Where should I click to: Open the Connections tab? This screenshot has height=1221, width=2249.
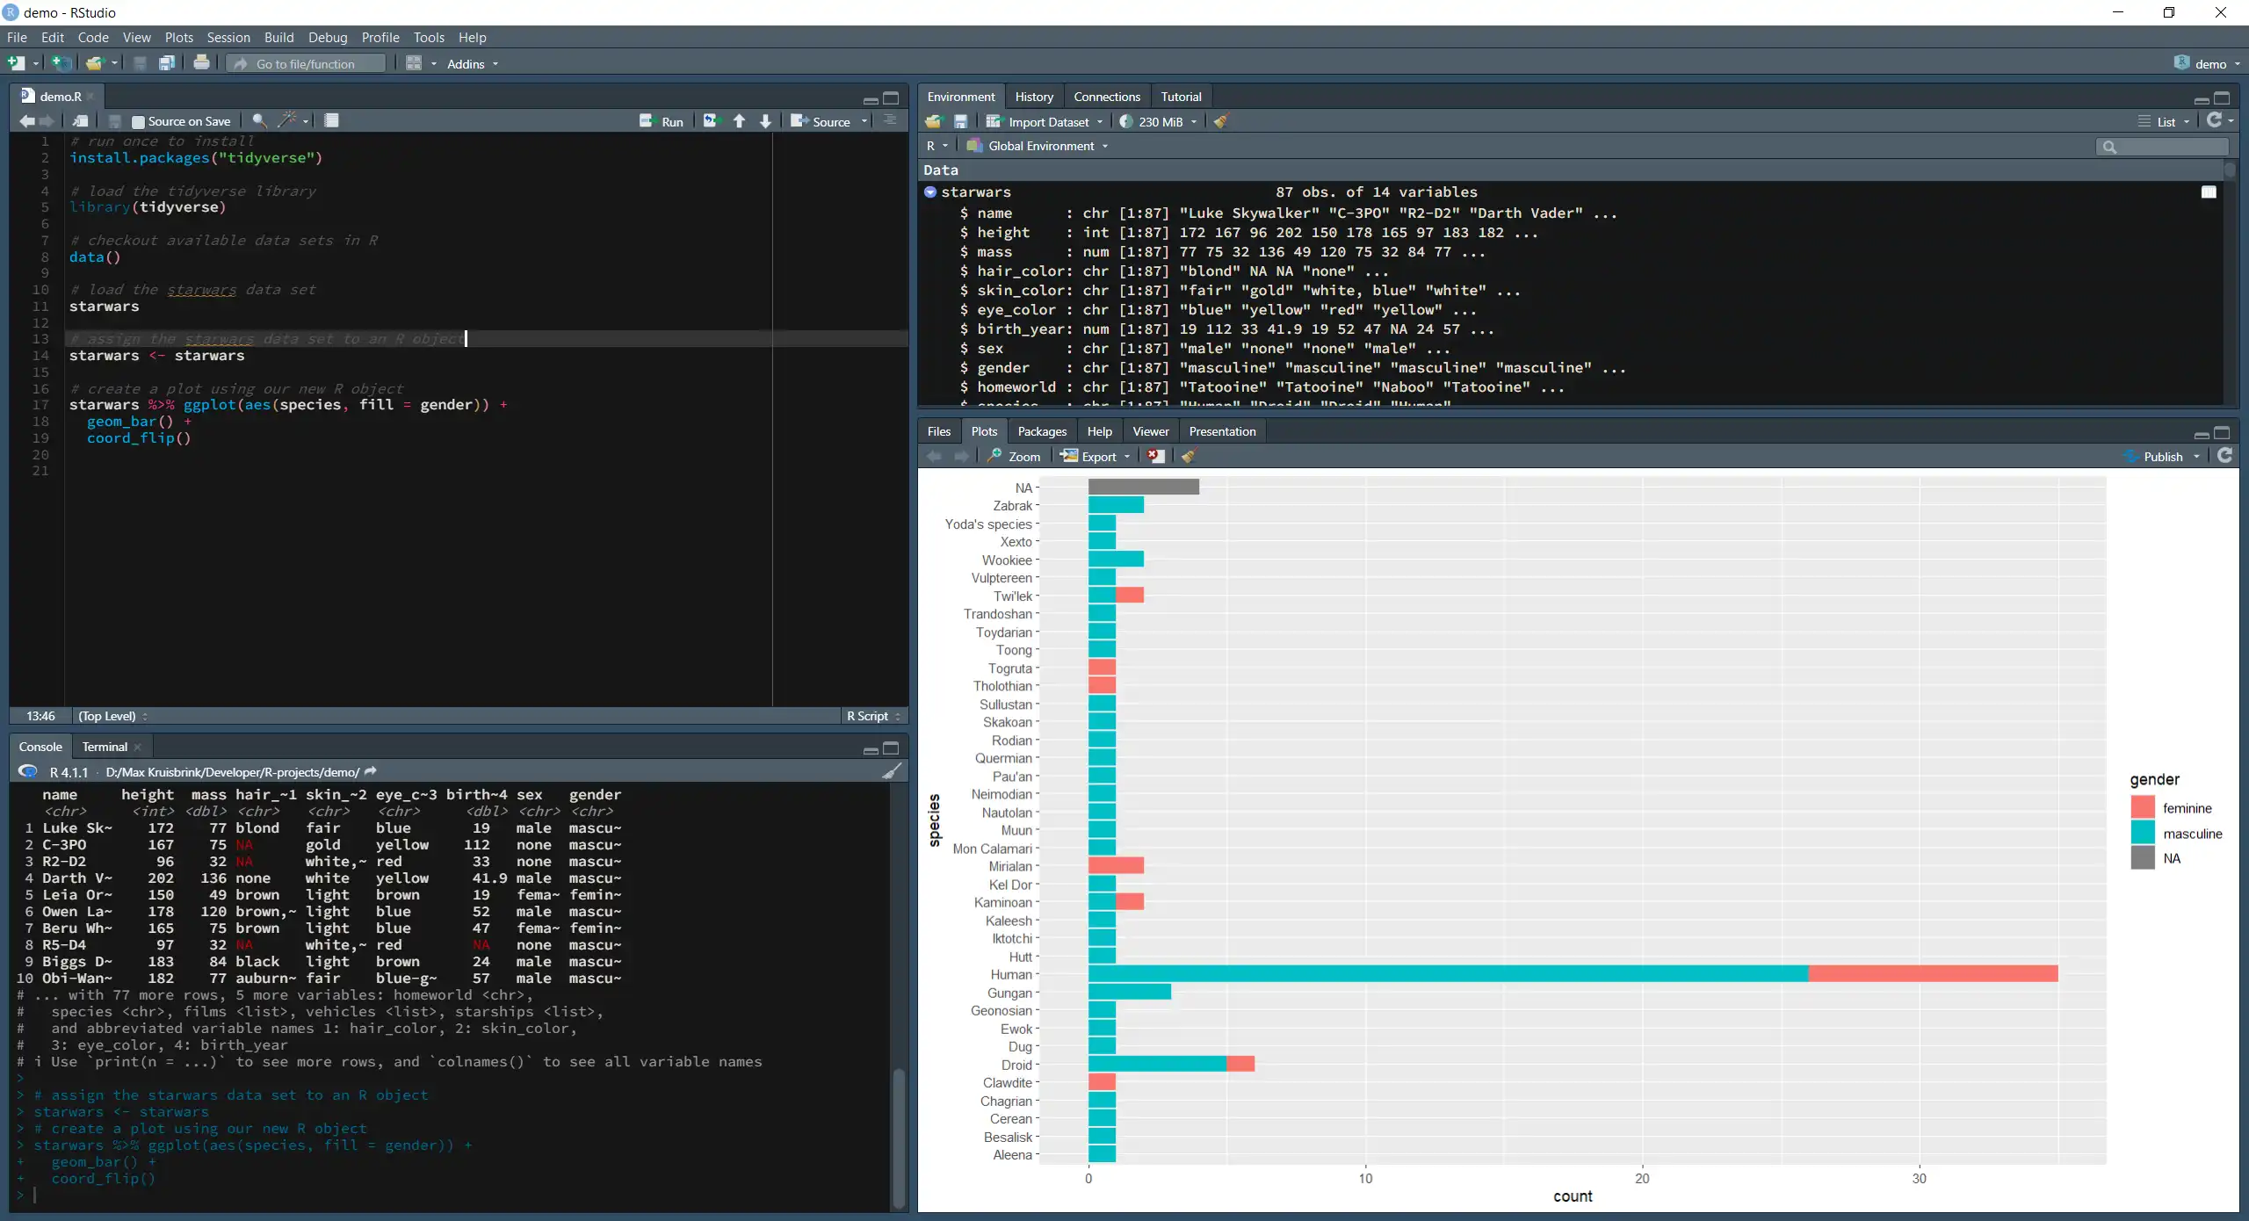tap(1107, 97)
